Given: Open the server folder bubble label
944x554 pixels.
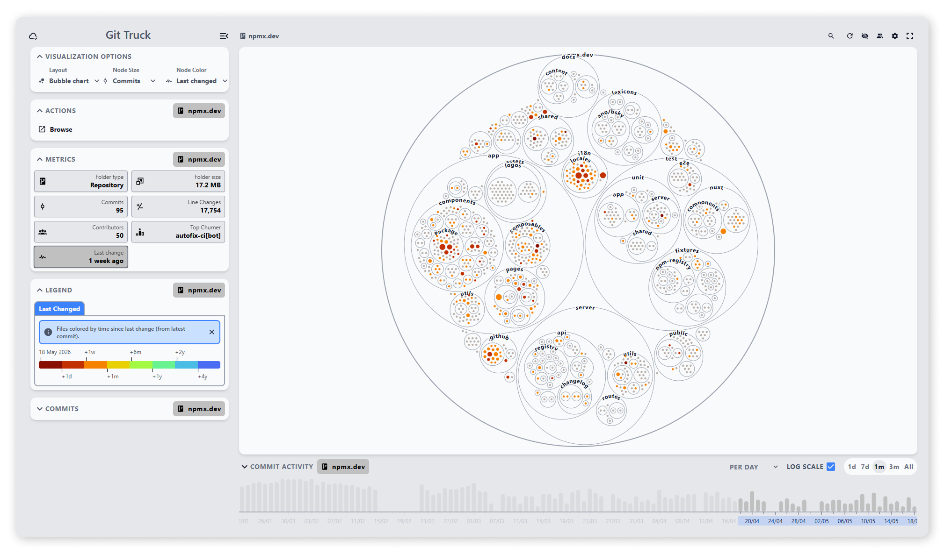Looking at the screenshot, I should pos(585,307).
